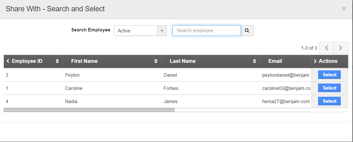
Task: Select employee Nadia James
Action: coord(329,101)
